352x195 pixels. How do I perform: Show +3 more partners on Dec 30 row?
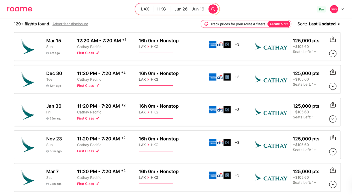237,77
